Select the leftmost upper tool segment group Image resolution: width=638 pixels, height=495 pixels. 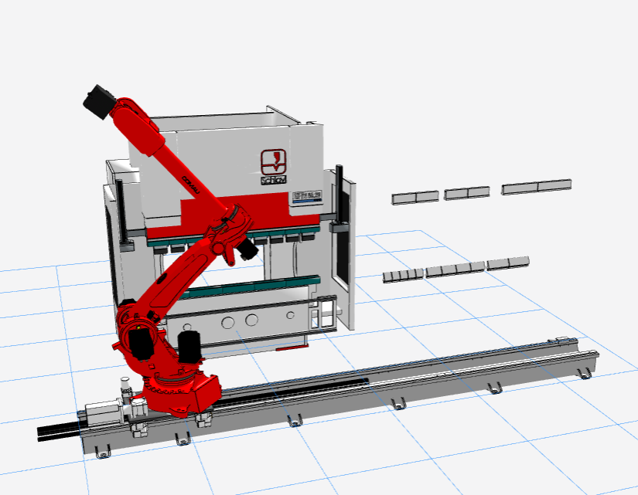coord(415,198)
